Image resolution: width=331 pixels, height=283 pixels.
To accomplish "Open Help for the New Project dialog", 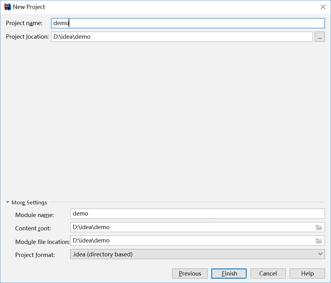I will tap(307, 273).
